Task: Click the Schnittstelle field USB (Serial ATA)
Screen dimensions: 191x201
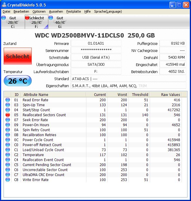Action: tap(96, 57)
